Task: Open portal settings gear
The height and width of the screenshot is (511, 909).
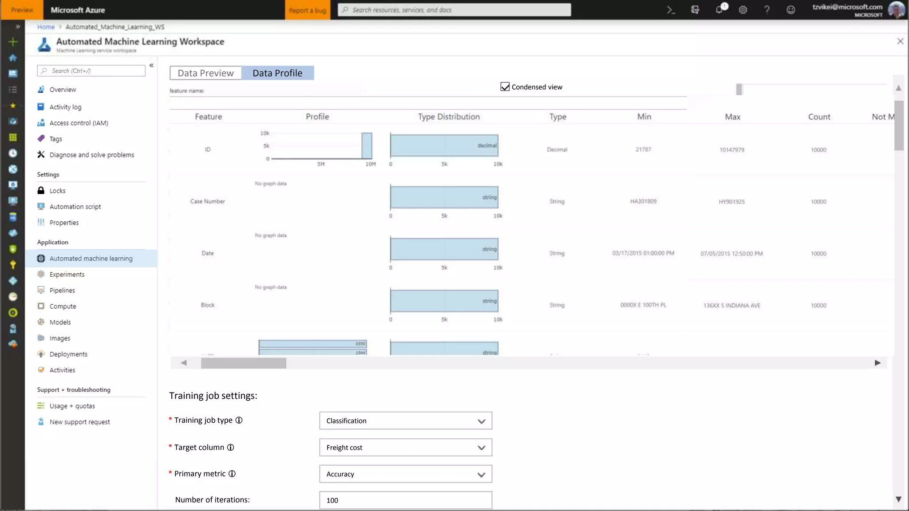Action: 743,10
